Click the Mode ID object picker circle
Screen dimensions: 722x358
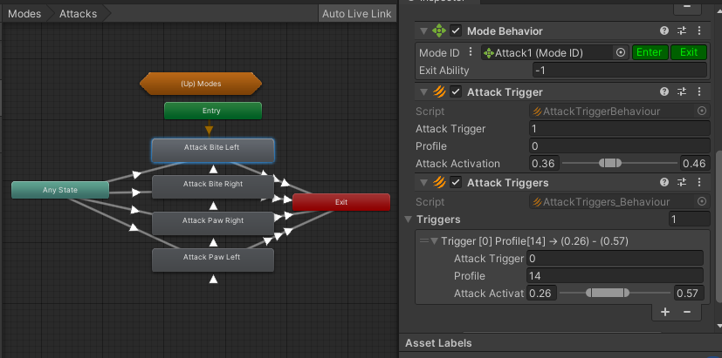click(x=620, y=52)
